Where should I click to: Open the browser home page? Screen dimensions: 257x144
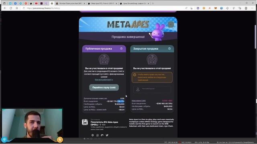point(17,8)
